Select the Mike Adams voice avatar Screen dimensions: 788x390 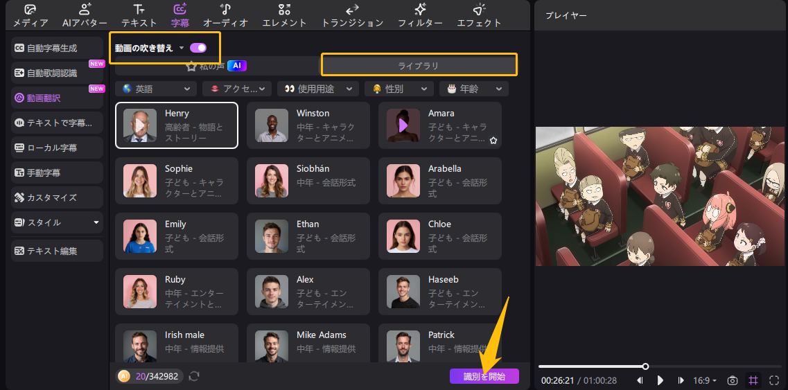click(x=272, y=346)
